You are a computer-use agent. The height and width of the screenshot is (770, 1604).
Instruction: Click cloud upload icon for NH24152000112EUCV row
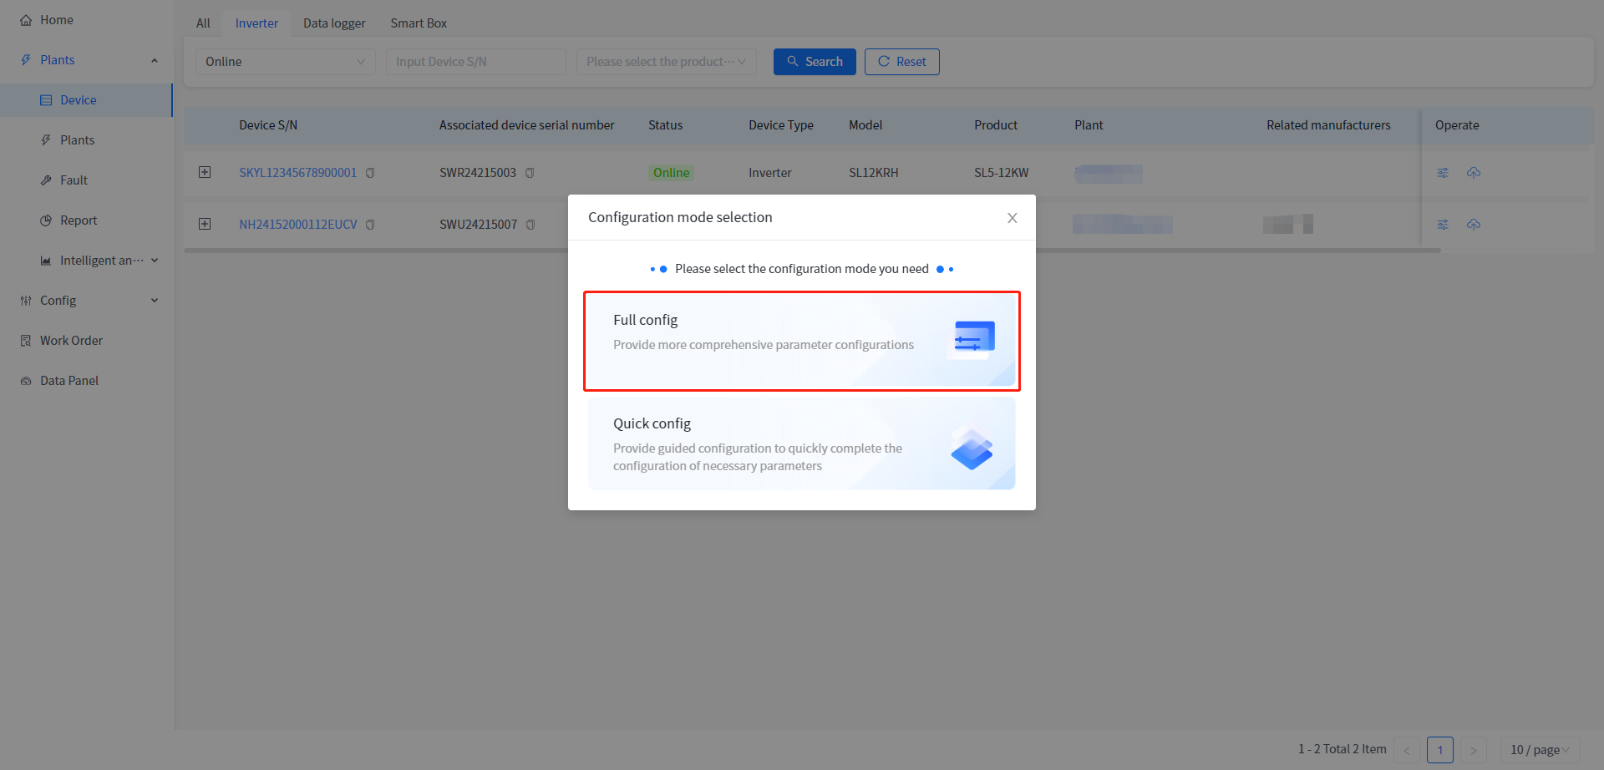point(1474,225)
